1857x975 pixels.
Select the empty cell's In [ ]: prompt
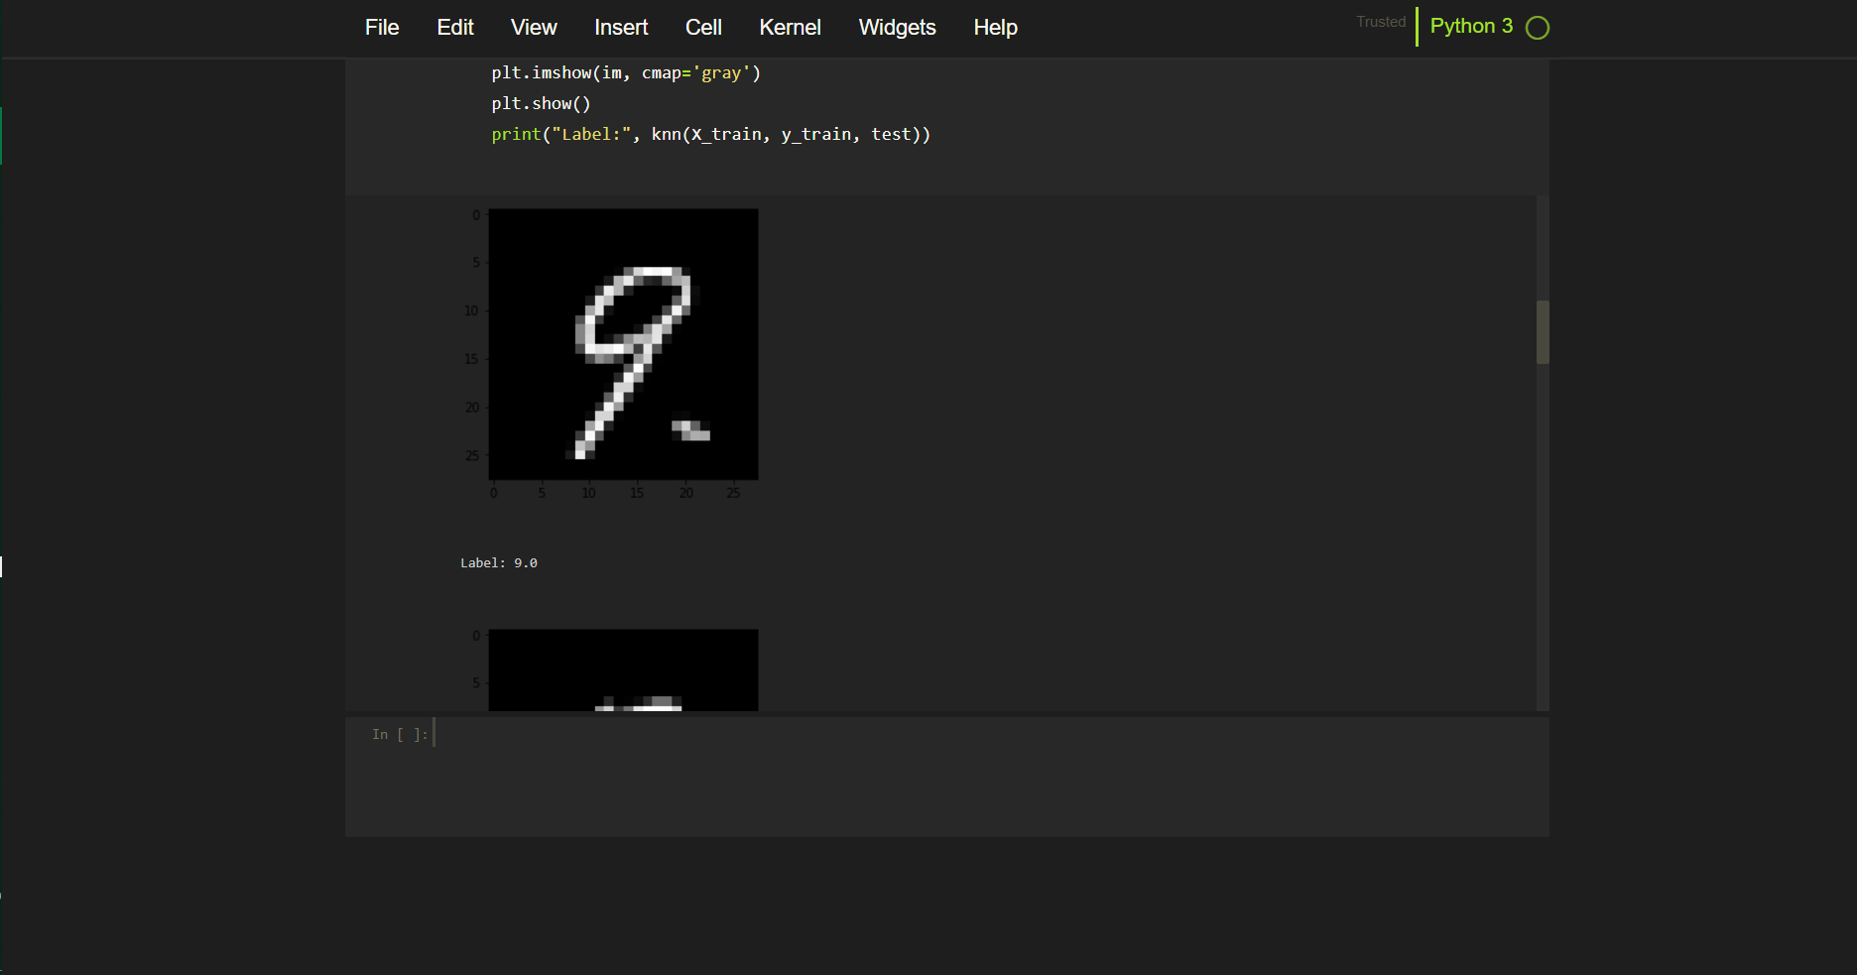[400, 735]
